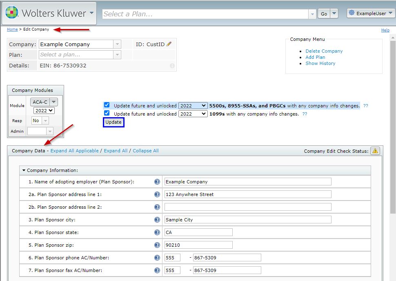Click the Go button

point(324,13)
